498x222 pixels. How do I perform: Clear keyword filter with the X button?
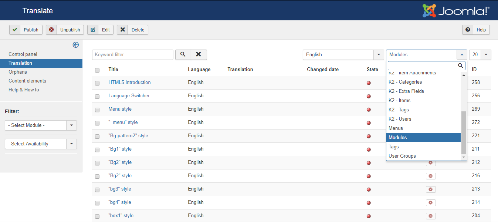point(199,54)
